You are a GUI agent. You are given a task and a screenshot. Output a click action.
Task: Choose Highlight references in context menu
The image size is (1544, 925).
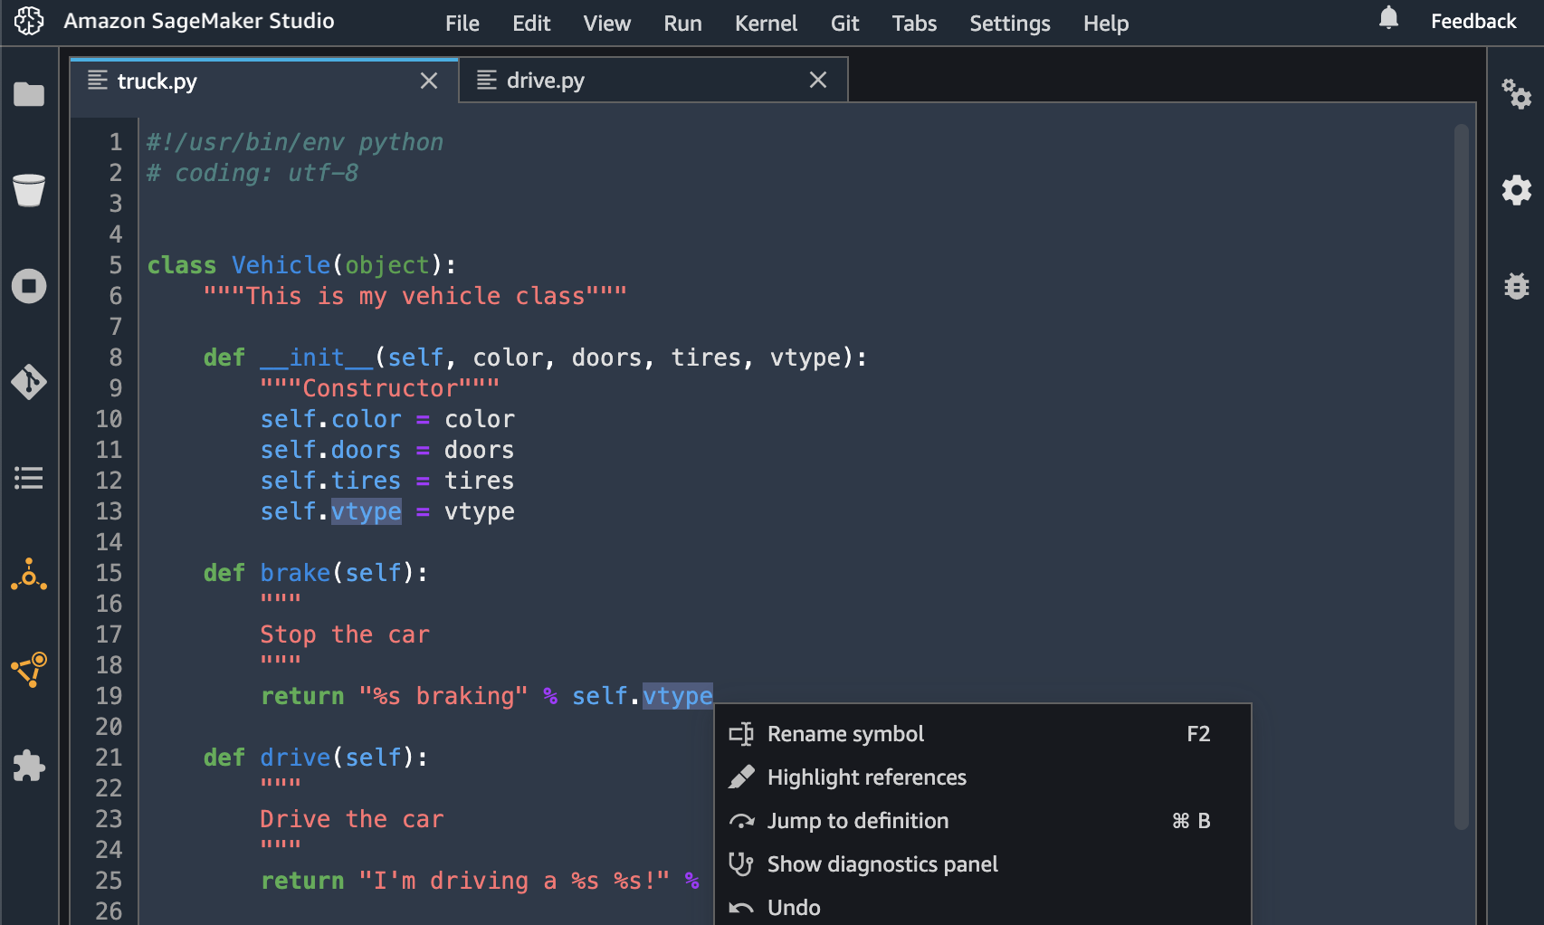[983, 777]
